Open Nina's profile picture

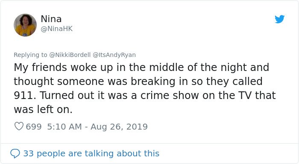point(25,25)
